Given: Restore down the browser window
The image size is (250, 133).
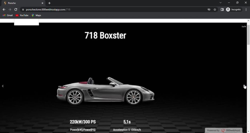Looking at the screenshot, I should [x=237, y=2].
